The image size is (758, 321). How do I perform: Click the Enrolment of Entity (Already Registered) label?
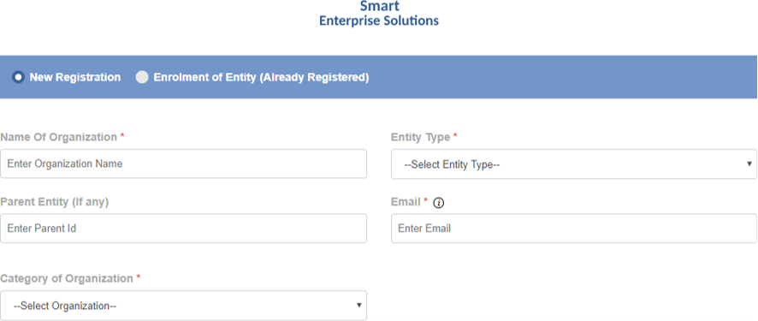[261, 77]
